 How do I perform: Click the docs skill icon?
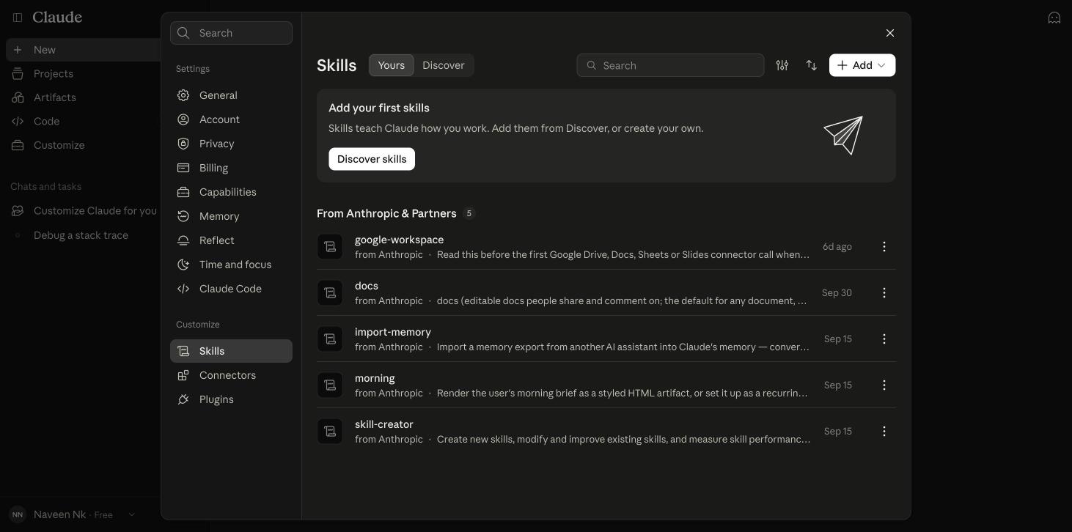(x=330, y=293)
